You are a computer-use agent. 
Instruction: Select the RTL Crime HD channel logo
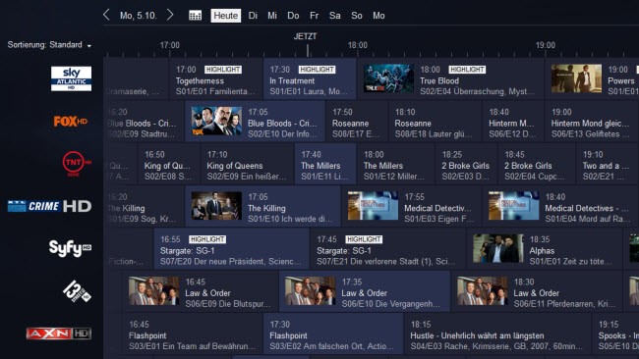pyautogui.click(x=49, y=206)
